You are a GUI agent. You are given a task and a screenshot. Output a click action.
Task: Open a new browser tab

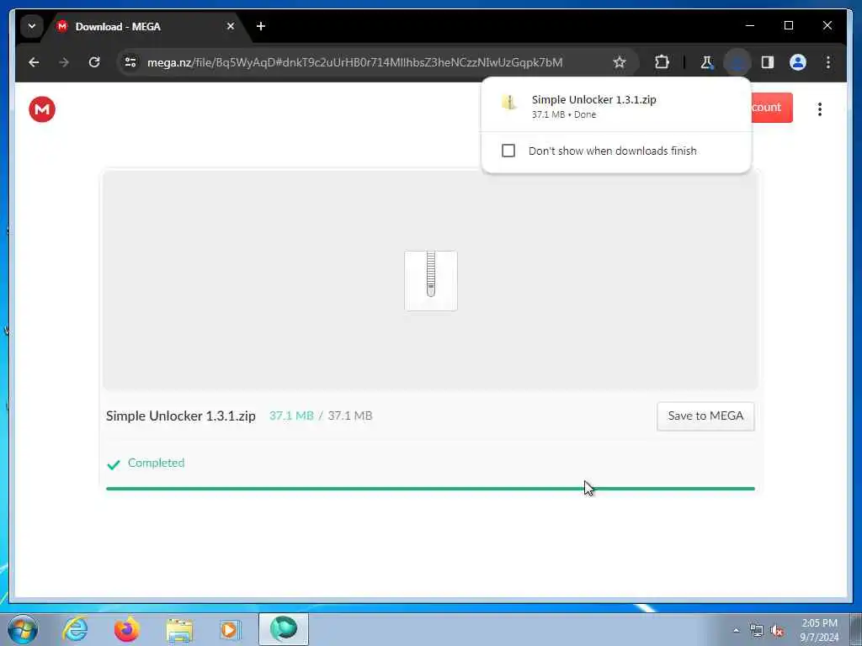pyautogui.click(x=261, y=26)
